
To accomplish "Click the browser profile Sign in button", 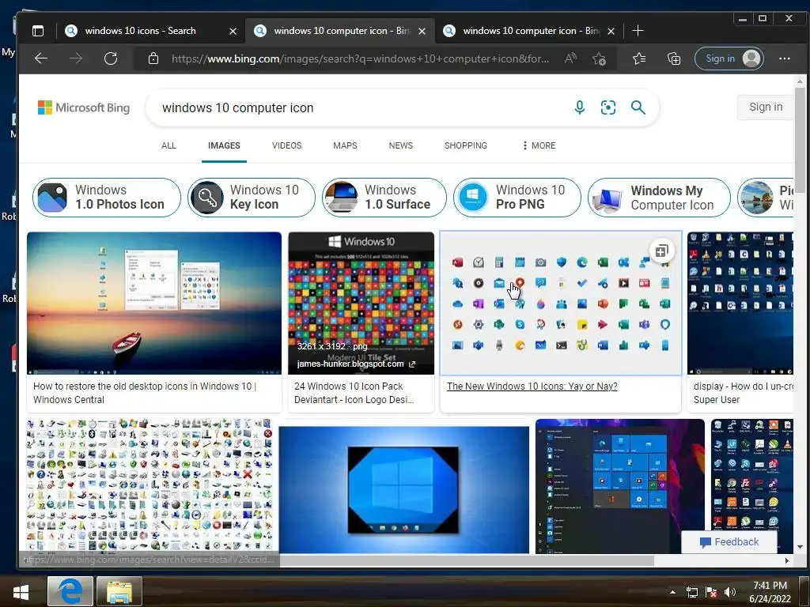I will click(x=729, y=58).
